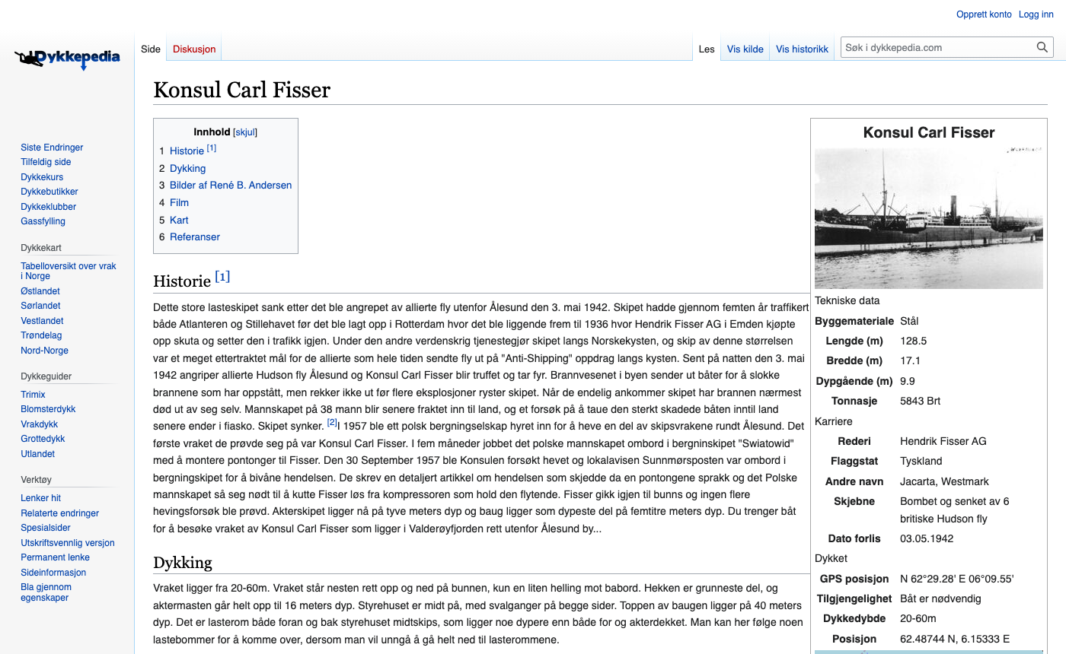Open the Vis historikk tab
This screenshot has width=1066, height=654.
pos(802,49)
